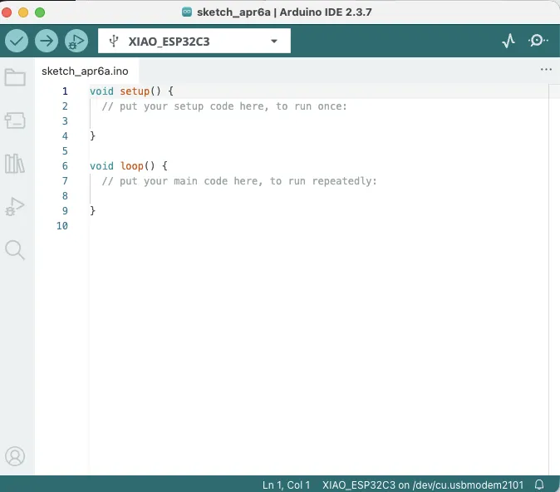560x492 pixels.
Task: Open the editor tab options ellipsis menu
Action: (x=546, y=69)
